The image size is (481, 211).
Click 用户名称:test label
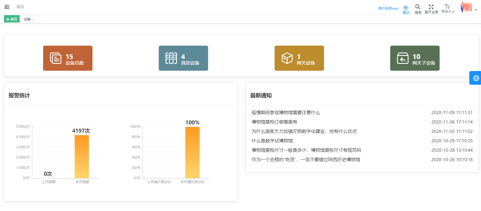388,9
